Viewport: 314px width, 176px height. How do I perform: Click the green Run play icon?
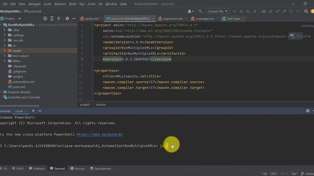click(235, 11)
